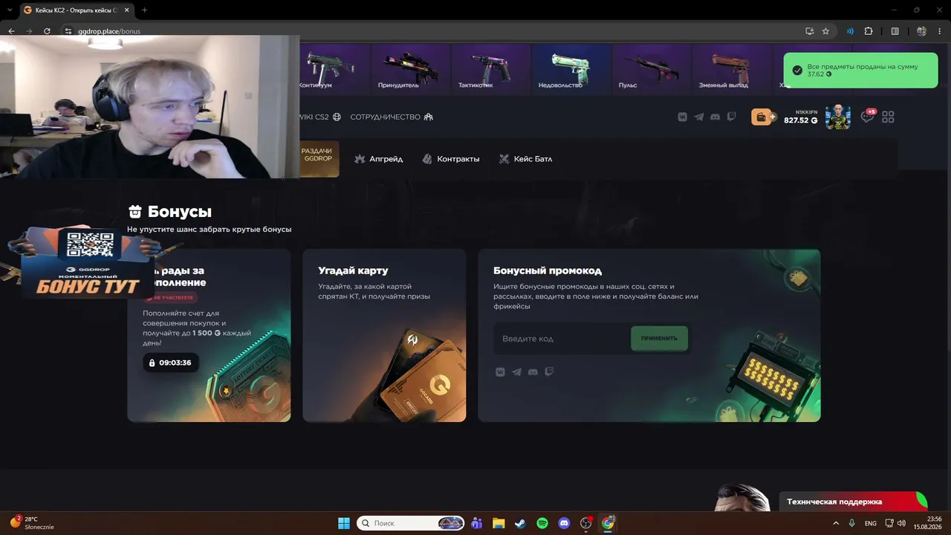Bookmark this page with the star icon

pyautogui.click(x=825, y=31)
